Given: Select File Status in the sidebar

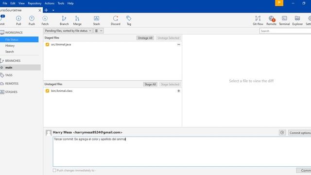Looking at the screenshot, I should coord(19,39).
